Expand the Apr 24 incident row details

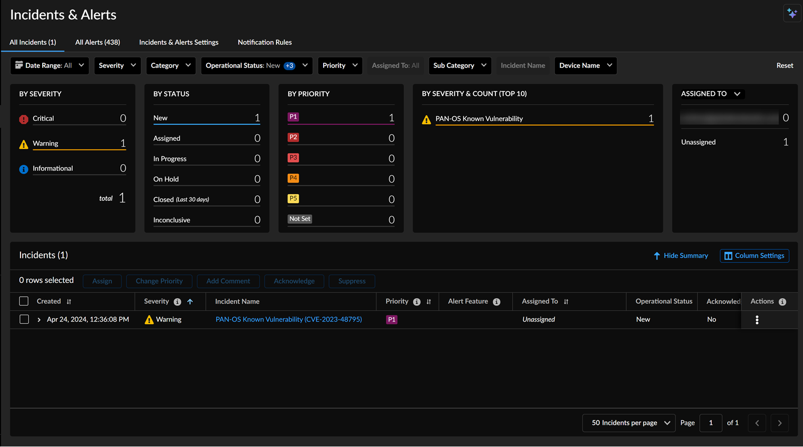pyautogui.click(x=39, y=320)
